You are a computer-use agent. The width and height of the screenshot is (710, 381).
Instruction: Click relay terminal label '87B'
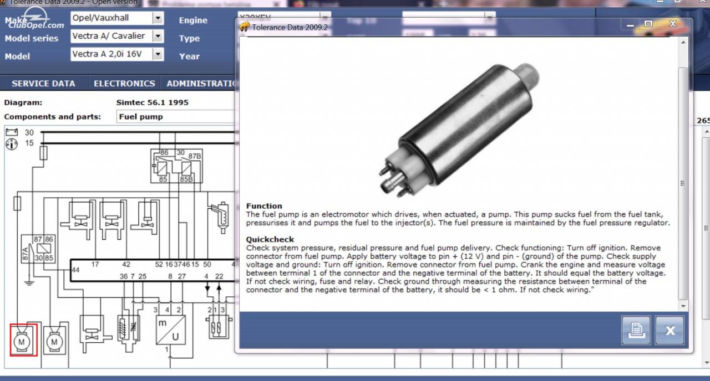[x=194, y=157]
